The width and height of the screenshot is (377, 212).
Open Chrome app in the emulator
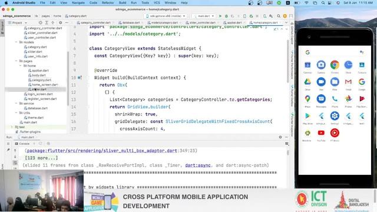coord(335,65)
